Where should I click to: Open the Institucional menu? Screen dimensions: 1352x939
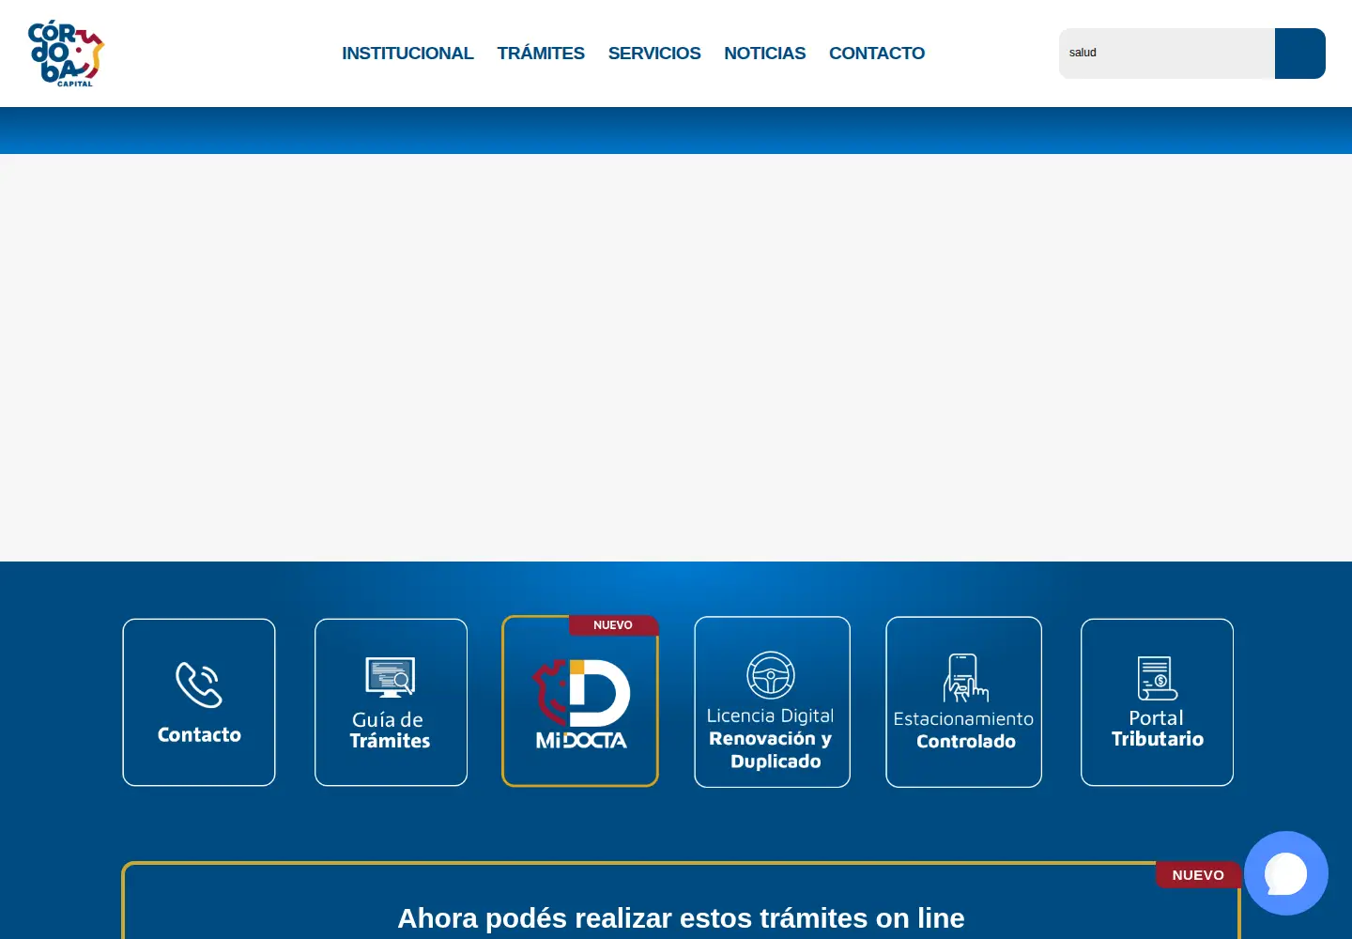(x=407, y=54)
